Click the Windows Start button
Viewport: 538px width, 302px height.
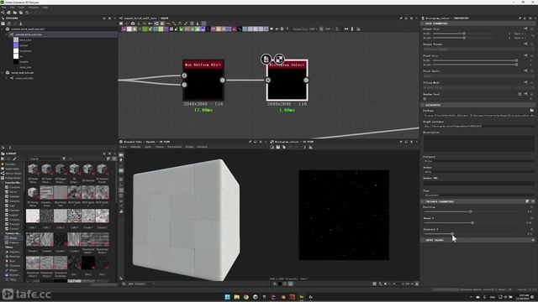tap(227, 297)
